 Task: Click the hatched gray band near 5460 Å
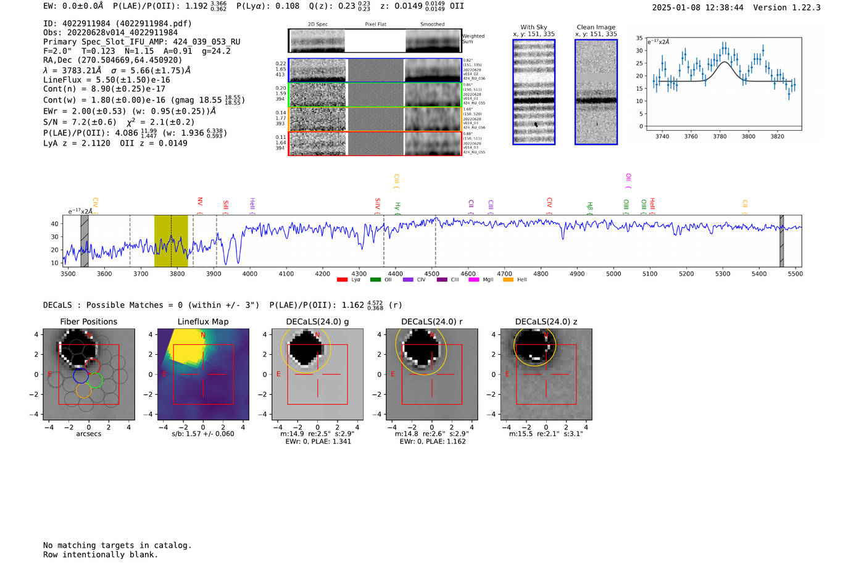781,241
